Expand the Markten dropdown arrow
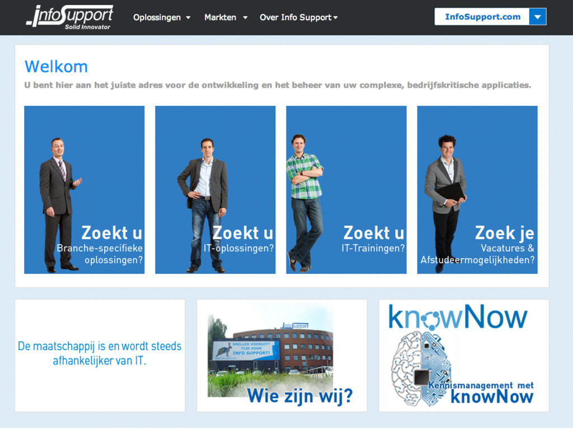Screen dimensions: 573x430 click(x=245, y=17)
